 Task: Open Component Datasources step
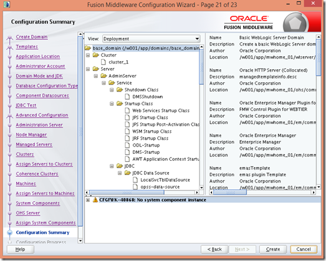[x=42, y=95]
